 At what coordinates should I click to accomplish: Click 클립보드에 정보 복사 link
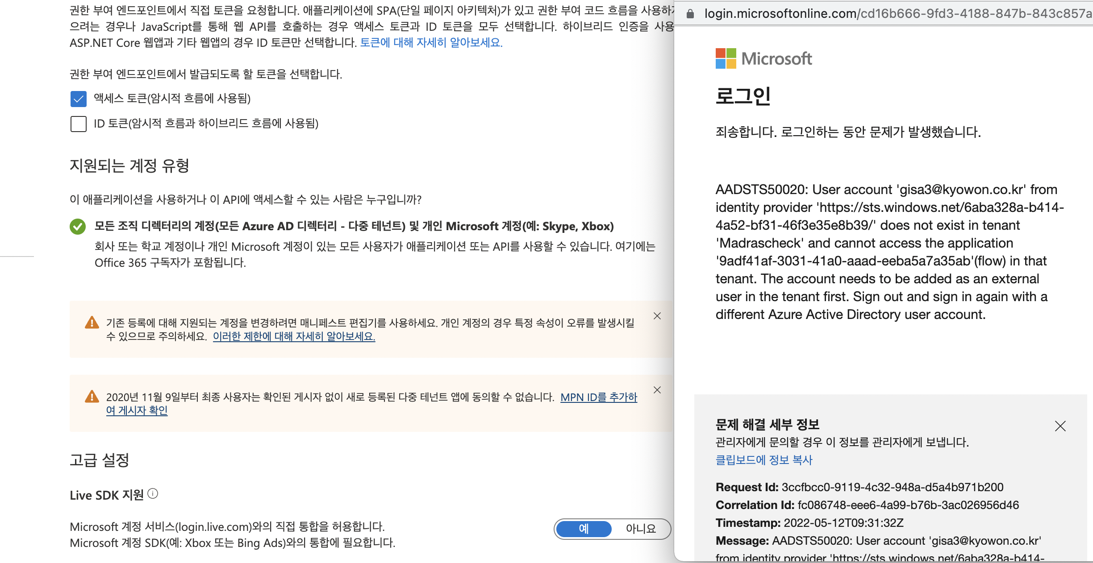(764, 460)
